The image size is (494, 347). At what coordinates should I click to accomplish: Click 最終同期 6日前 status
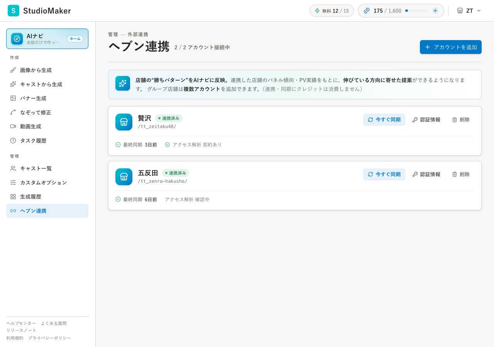click(136, 199)
